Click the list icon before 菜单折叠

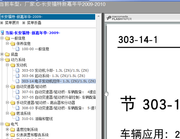point(24,23)
